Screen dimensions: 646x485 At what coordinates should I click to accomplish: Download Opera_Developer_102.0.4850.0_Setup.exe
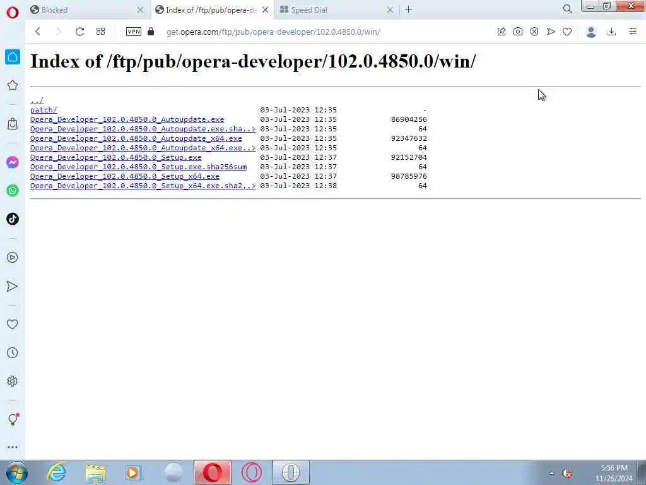click(116, 157)
